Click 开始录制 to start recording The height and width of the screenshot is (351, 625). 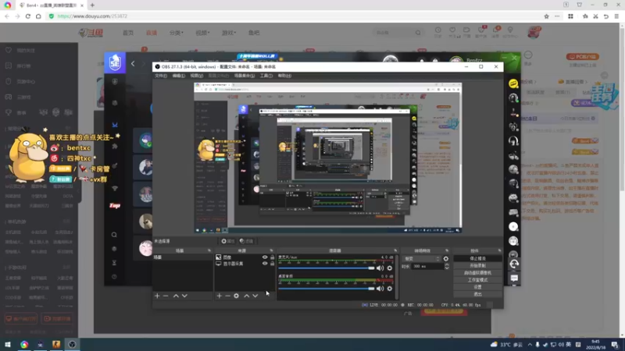(477, 266)
